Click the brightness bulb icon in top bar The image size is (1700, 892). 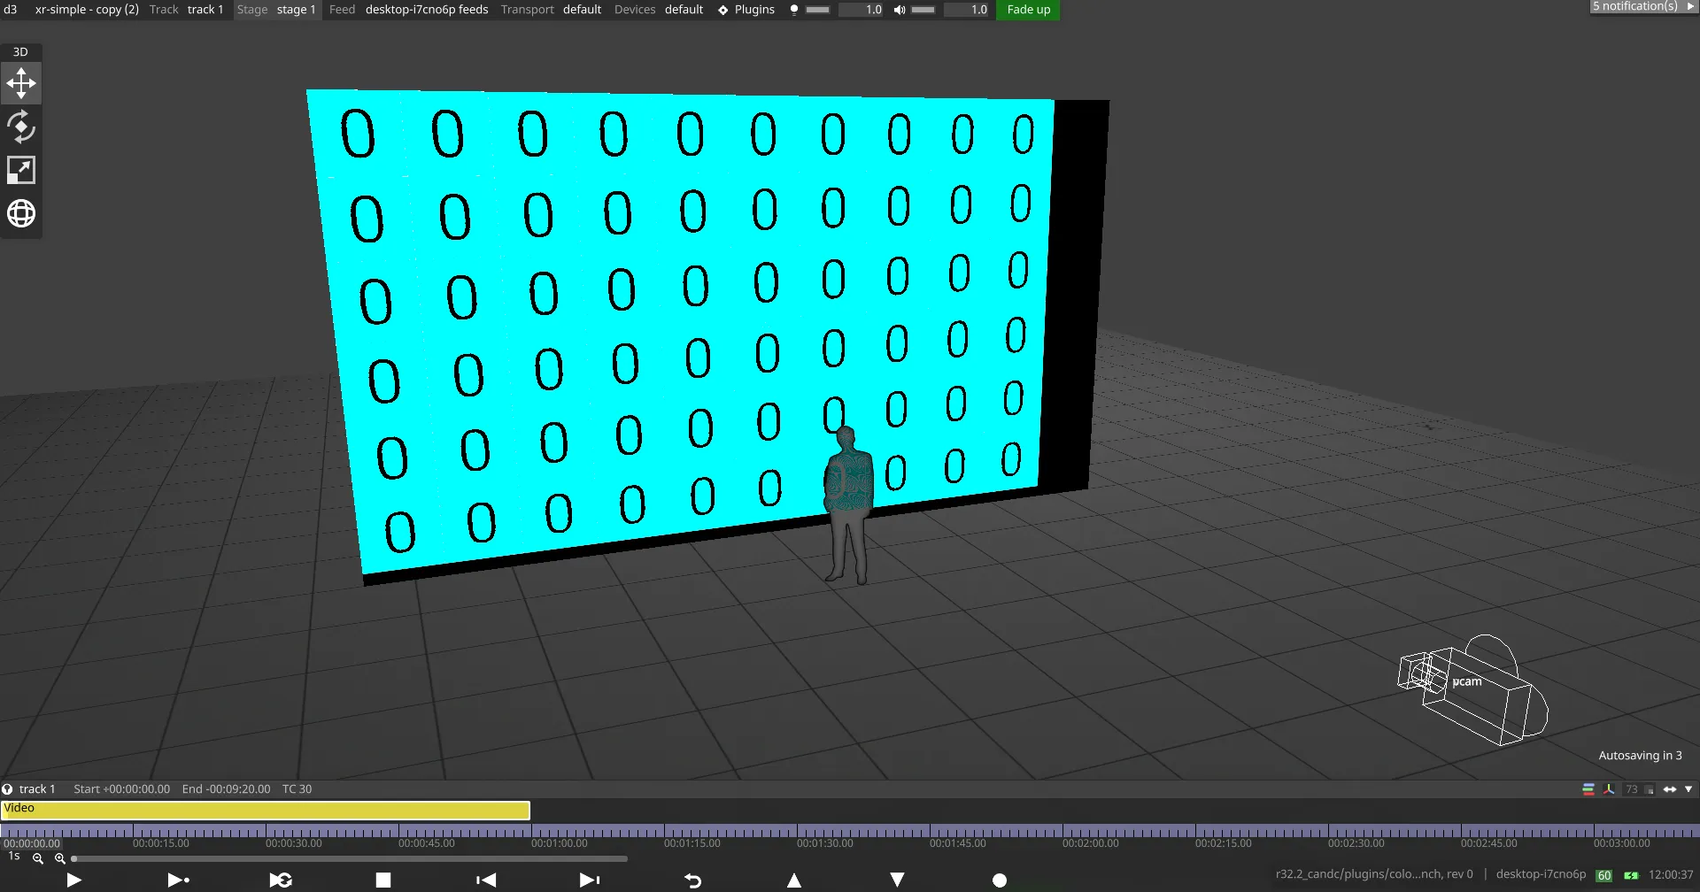pos(792,10)
